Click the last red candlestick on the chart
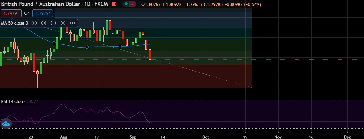 tap(150, 54)
